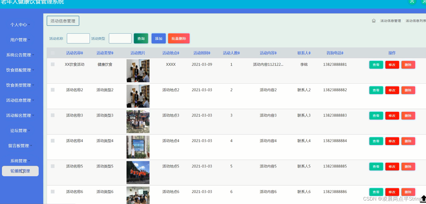Sort by 活动名称 column arrows
This screenshot has width=426, height=204.
[x=82, y=53]
